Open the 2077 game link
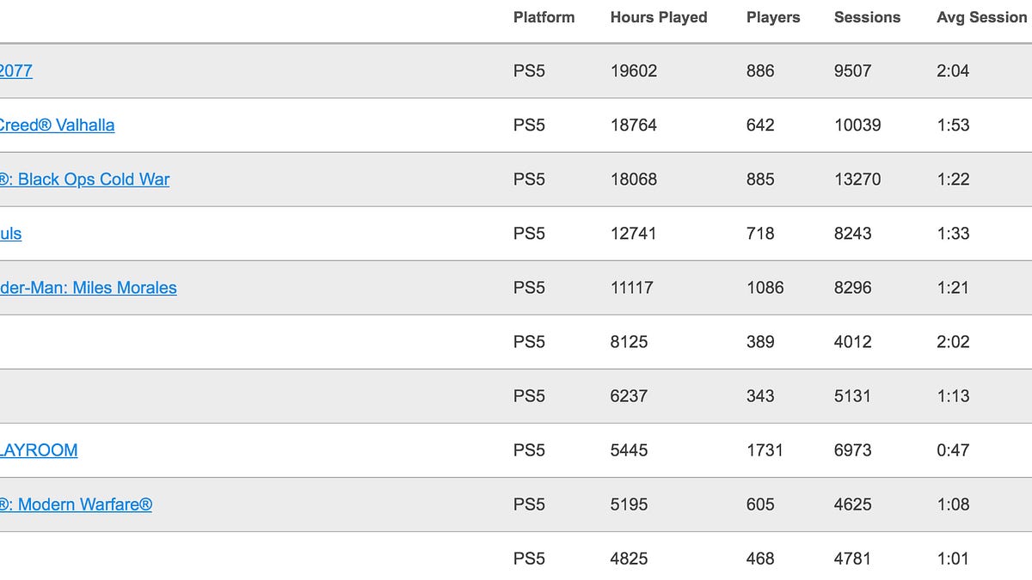This screenshot has width=1032, height=580. (16, 71)
